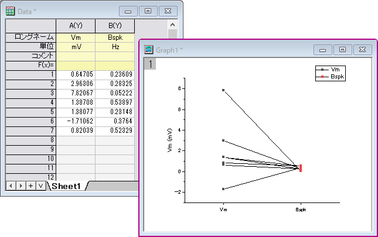Click the add sheet plus button
Image resolution: width=378 pixels, height=237 pixels.
click(31, 186)
